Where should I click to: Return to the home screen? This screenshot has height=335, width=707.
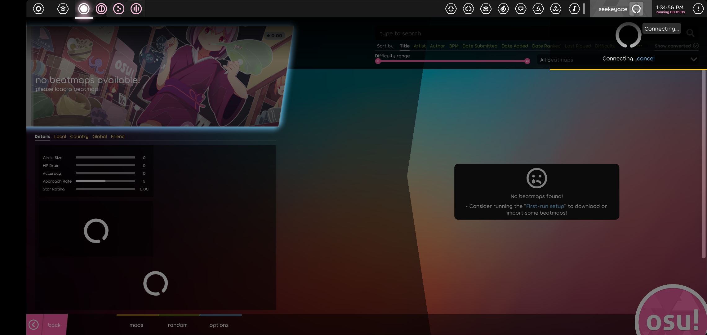pyautogui.click(x=63, y=9)
